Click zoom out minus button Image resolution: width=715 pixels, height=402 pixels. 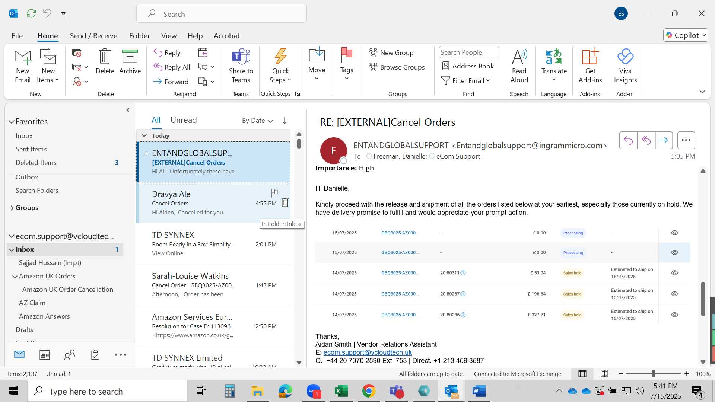[621, 373]
